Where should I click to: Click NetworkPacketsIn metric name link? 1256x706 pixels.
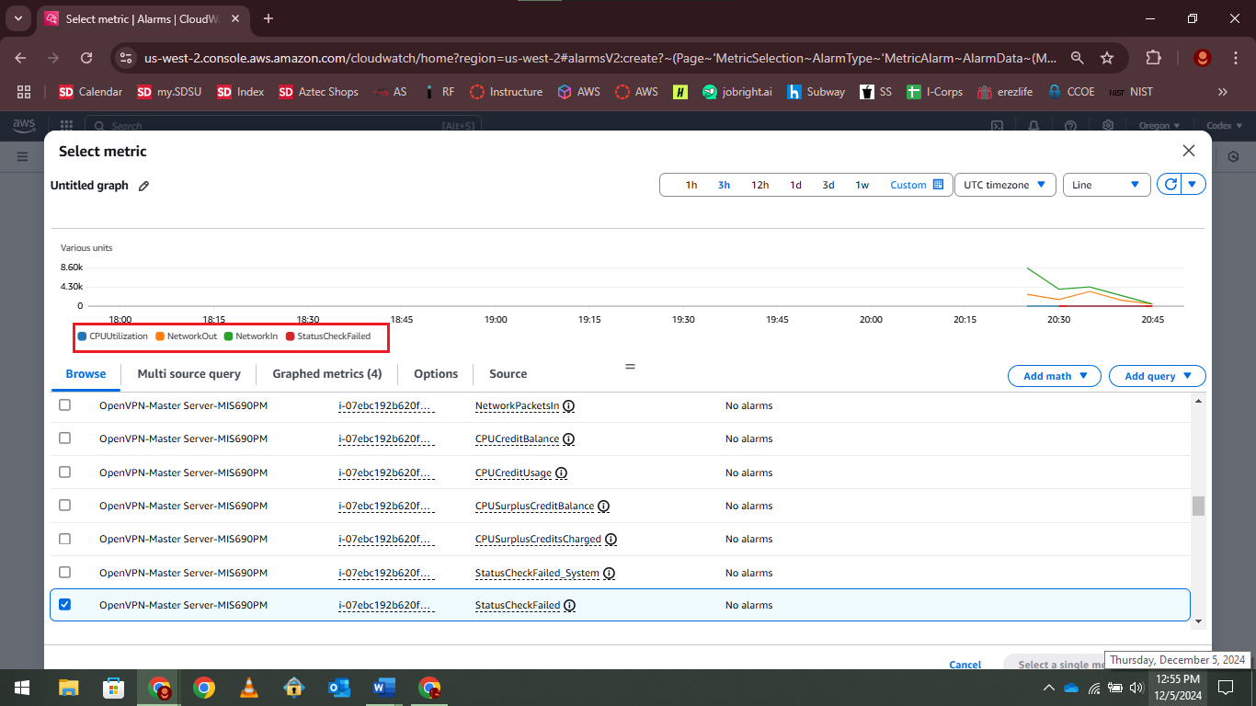[x=517, y=405]
